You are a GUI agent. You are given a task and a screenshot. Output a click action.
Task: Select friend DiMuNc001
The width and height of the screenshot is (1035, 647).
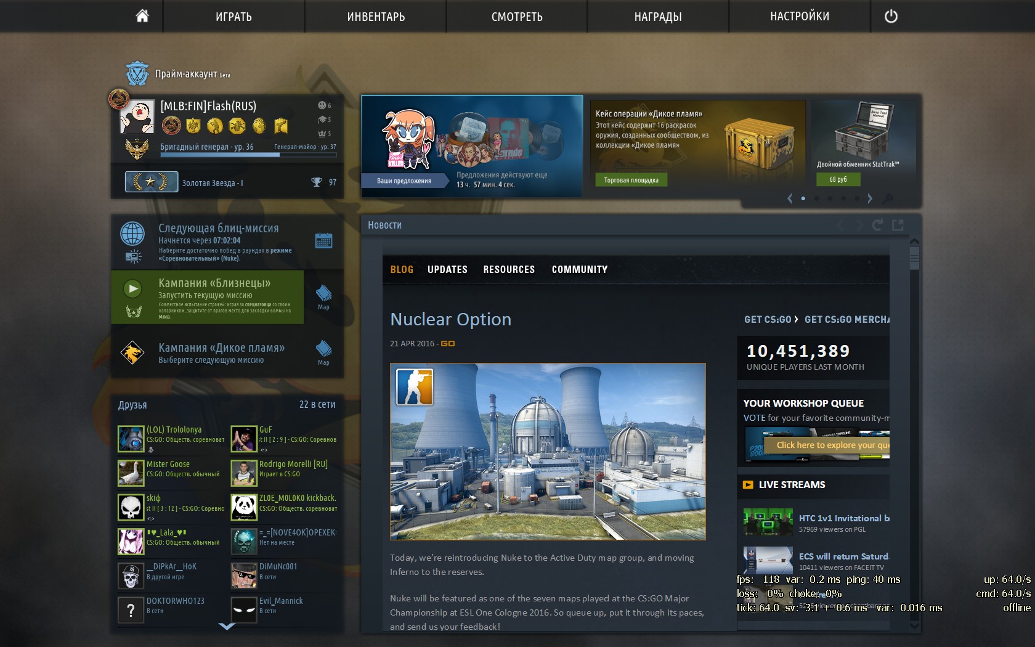point(284,576)
